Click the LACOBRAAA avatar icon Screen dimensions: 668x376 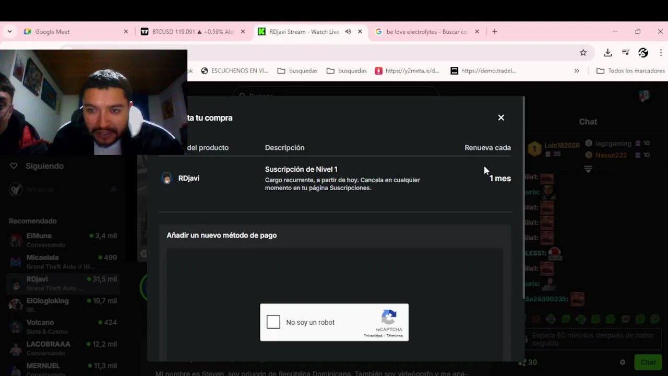click(x=16, y=348)
